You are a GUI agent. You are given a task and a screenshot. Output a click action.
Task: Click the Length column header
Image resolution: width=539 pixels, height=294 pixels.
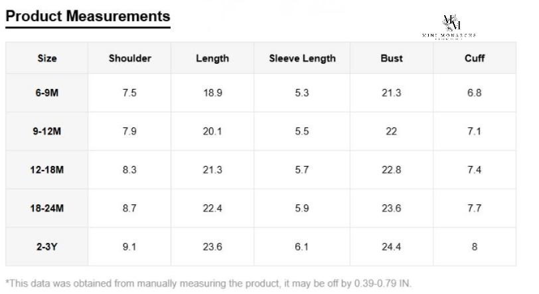[x=212, y=58]
